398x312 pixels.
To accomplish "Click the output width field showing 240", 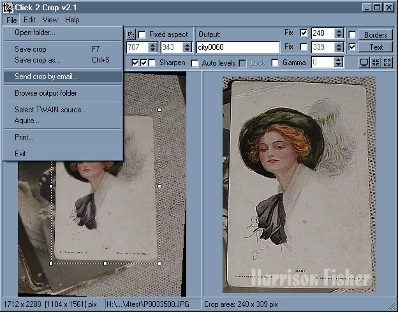I will (323, 34).
